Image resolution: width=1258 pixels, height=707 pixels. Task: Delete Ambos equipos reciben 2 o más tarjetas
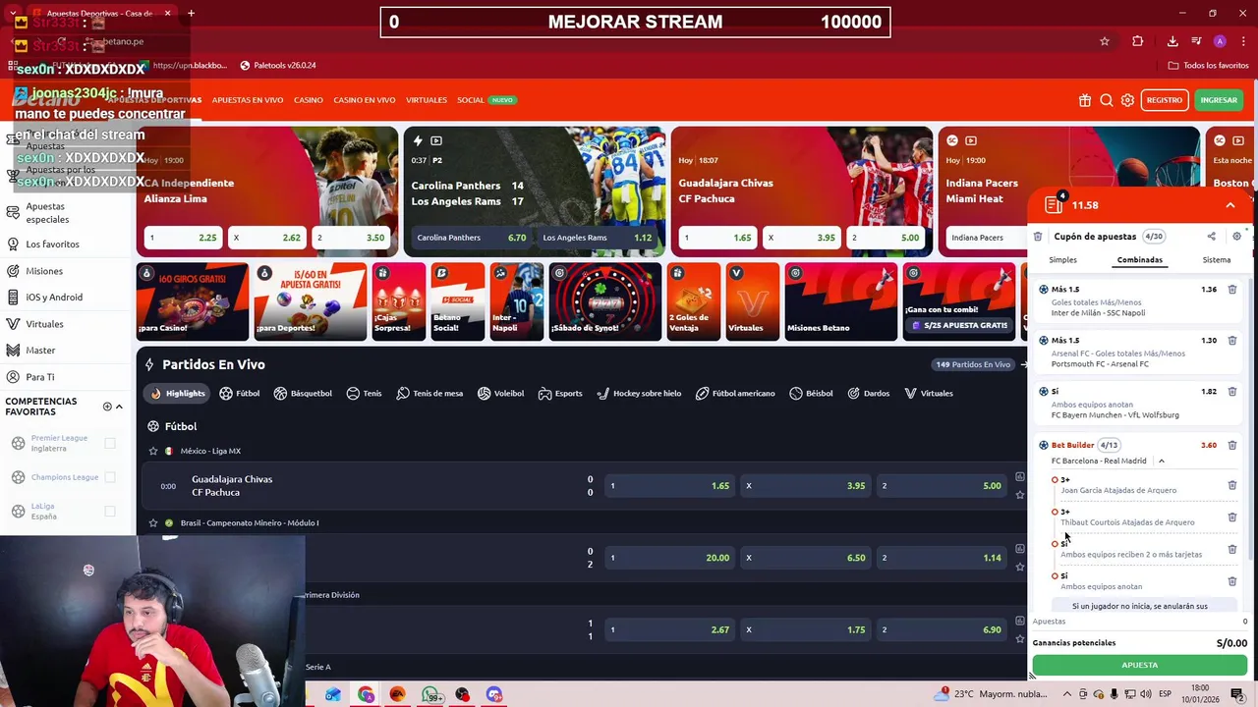(1231, 549)
